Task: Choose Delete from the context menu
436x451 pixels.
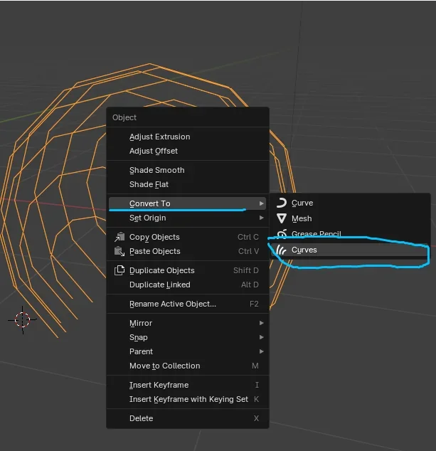Action: click(188, 418)
